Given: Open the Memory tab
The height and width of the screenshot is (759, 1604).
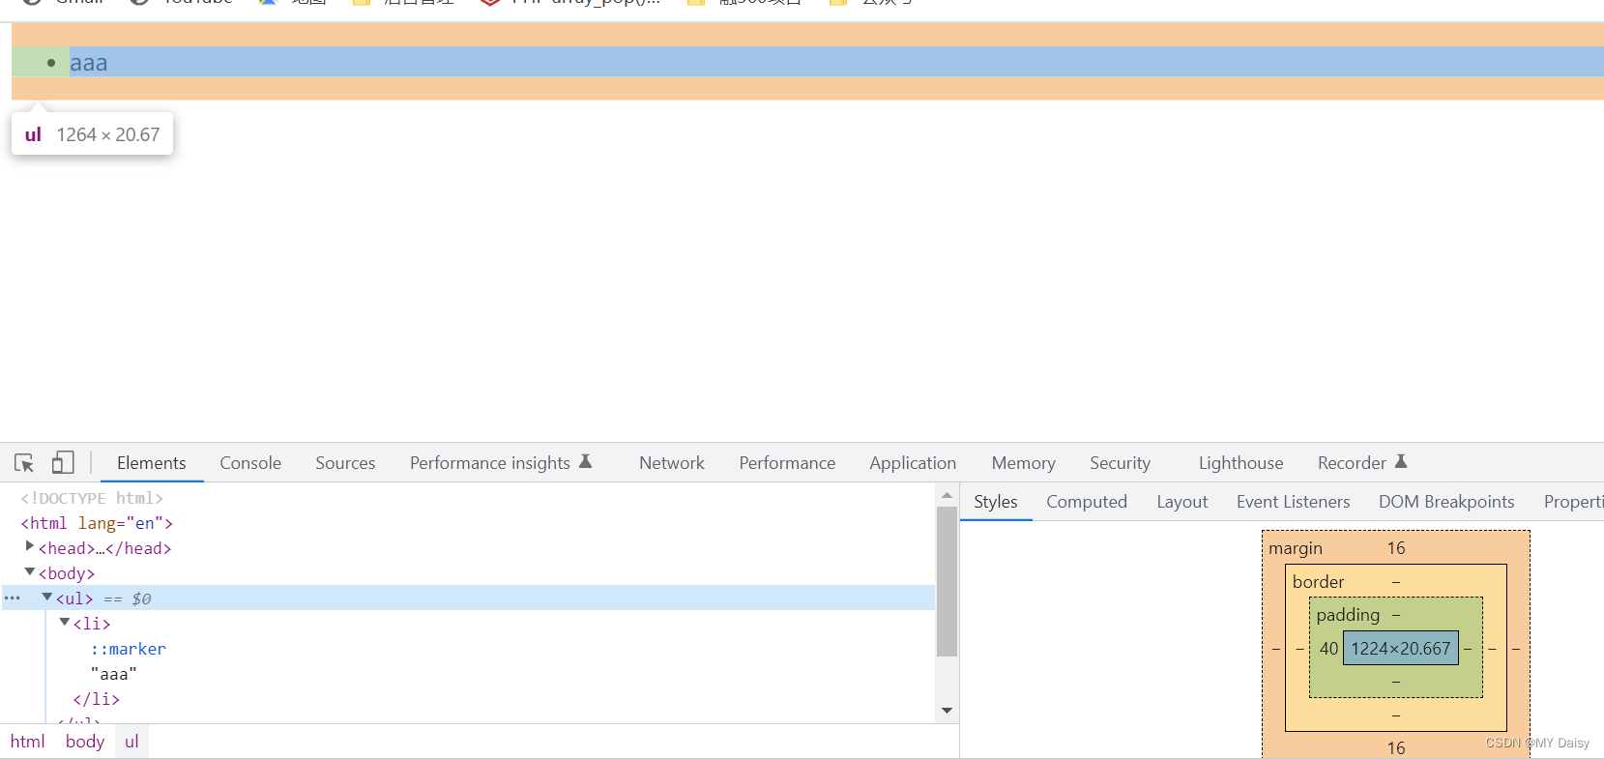Looking at the screenshot, I should (x=1023, y=463).
